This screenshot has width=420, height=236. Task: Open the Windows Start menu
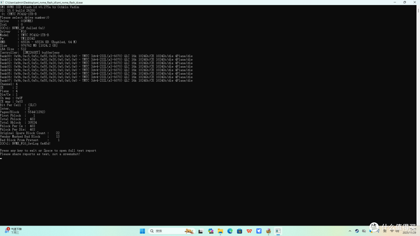(x=142, y=231)
